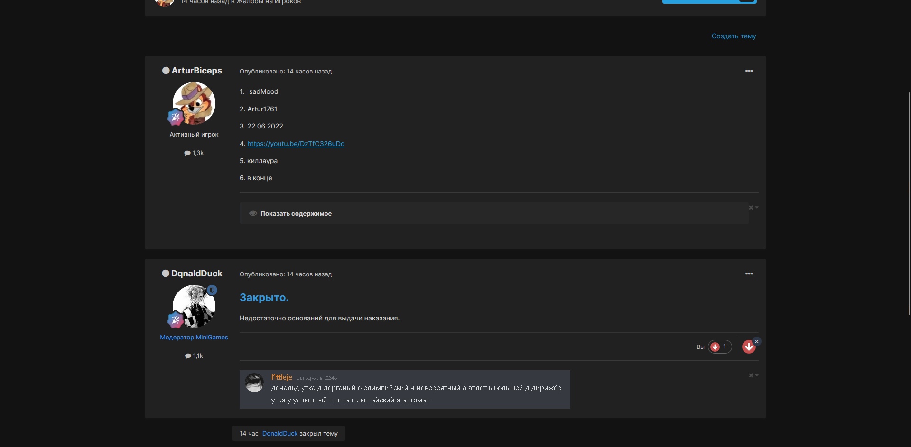Click the rank badge on ArturBiceps' avatar
911x447 pixels.
176,117
